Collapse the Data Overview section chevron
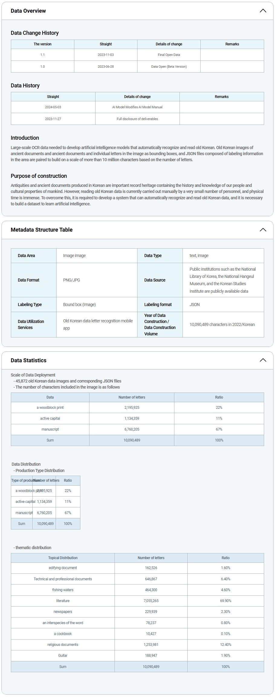The image size is (275, 697). pyautogui.click(x=263, y=11)
